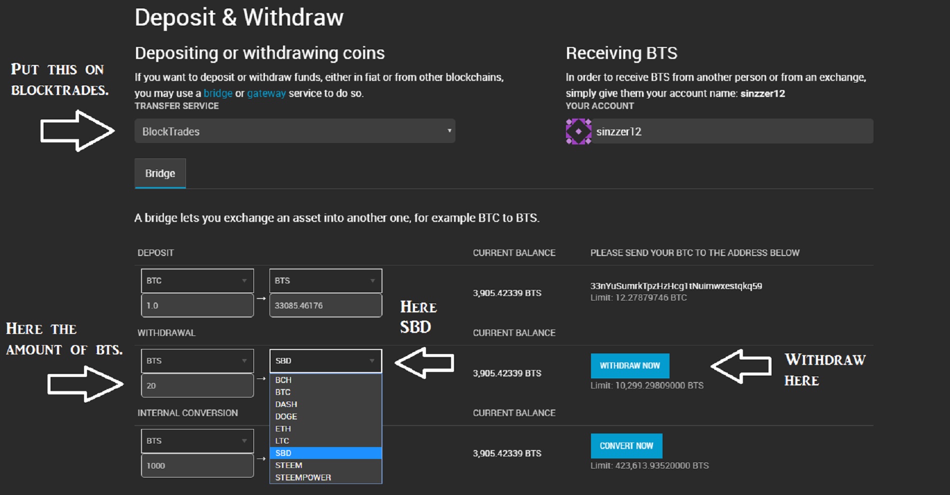Select BTC from the withdrawal list
Screen dimensions: 950x495
[x=325, y=392]
